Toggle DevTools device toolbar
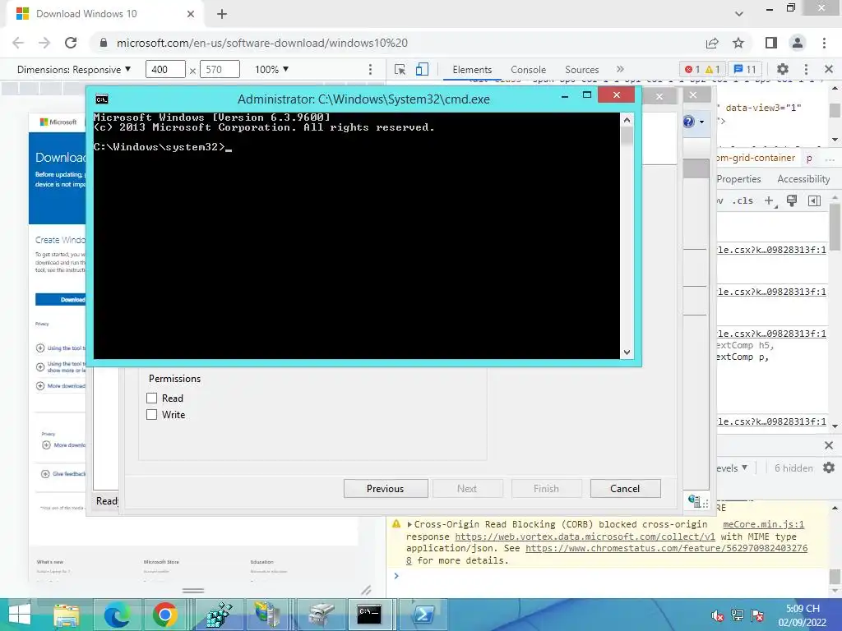Screen dimensions: 842x631 (422, 69)
